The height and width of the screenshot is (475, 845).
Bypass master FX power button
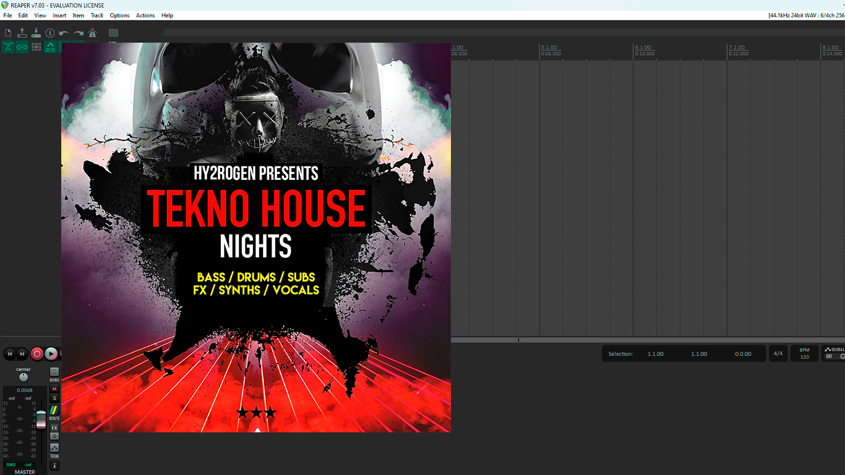54,436
